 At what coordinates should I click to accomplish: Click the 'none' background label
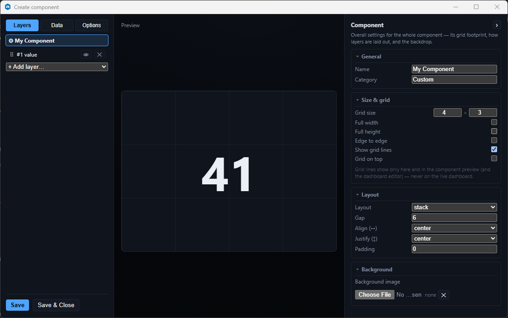click(x=430, y=295)
